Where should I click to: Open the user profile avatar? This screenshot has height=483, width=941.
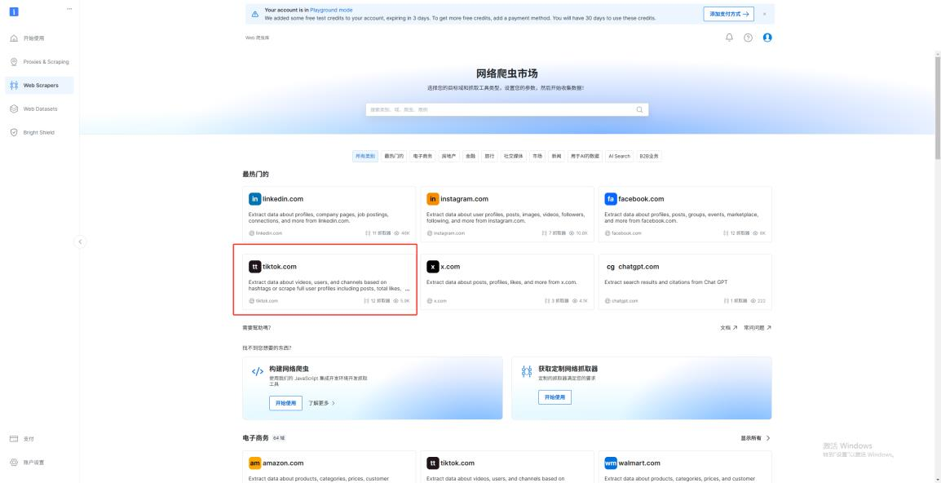pos(767,38)
